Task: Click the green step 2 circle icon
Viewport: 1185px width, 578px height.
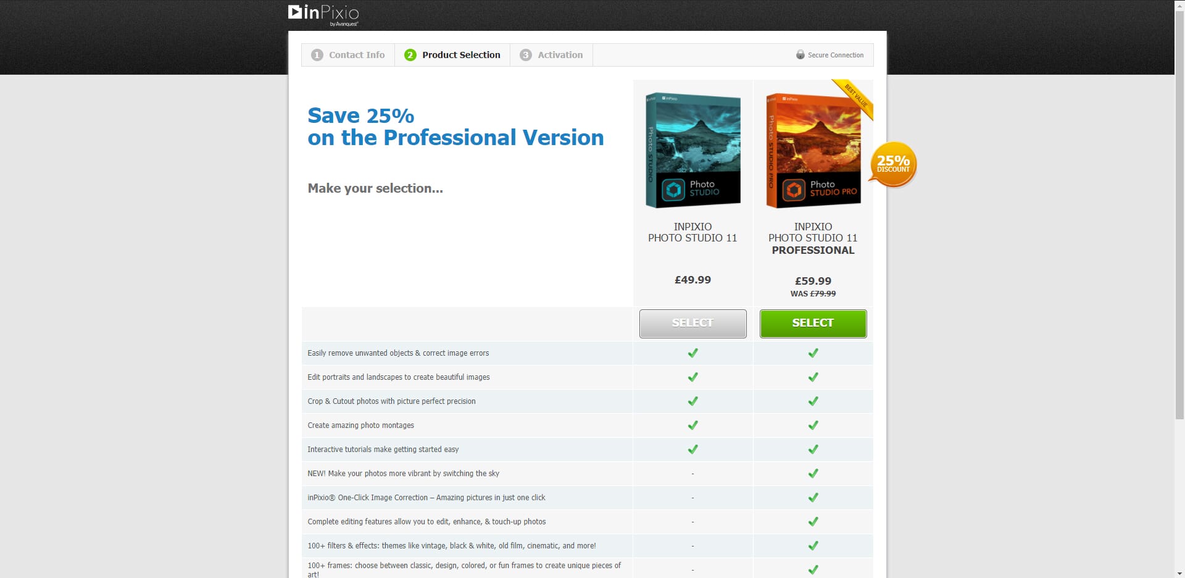Action: point(410,55)
